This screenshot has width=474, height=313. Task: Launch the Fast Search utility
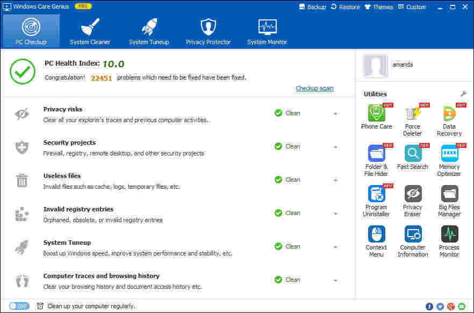point(413,157)
